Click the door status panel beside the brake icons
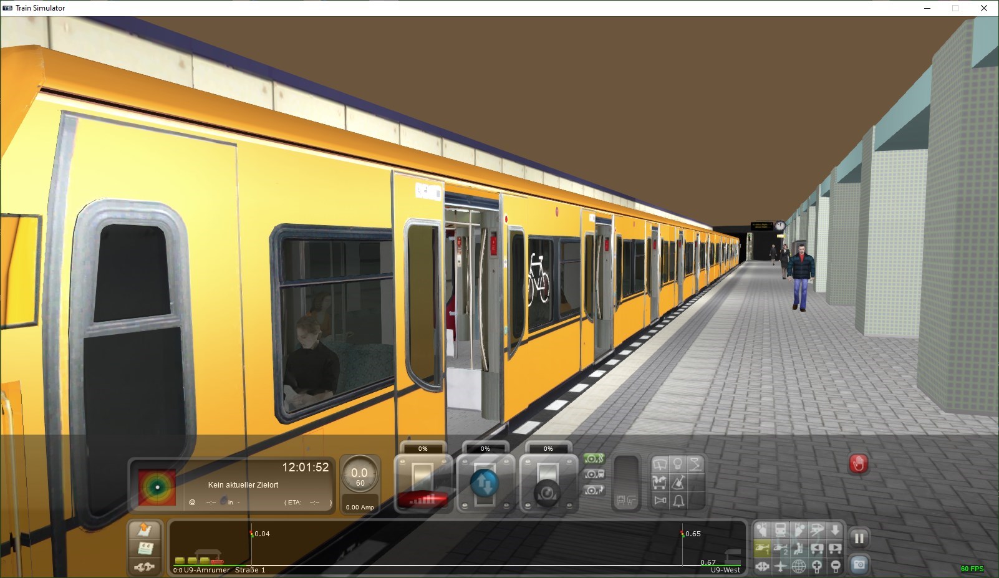 click(627, 483)
